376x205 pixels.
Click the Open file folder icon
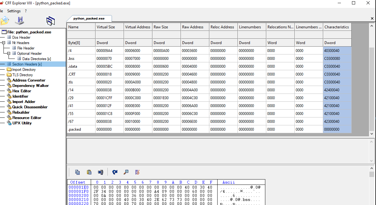[4, 21]
